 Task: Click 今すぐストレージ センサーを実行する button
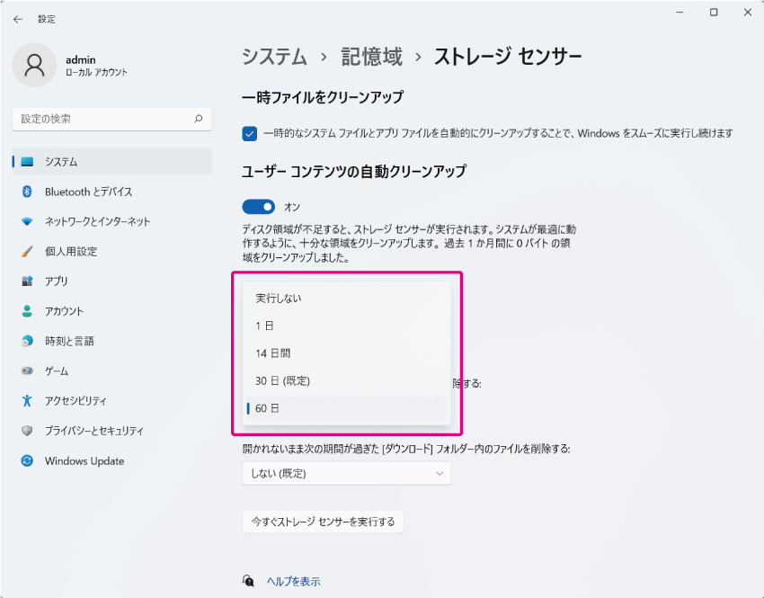tap(323, 522)
